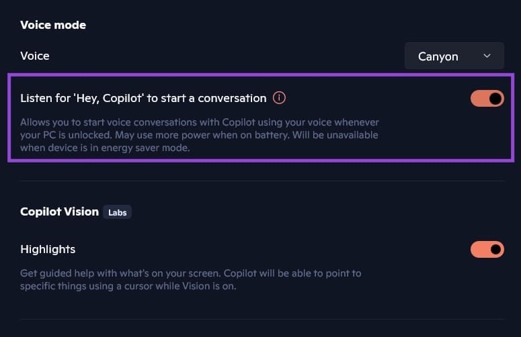The height and width of the screenshot is (337, 521).
Task: Click the black knob on the 'Hey, Copilot' switch
Action: (495, 99)
